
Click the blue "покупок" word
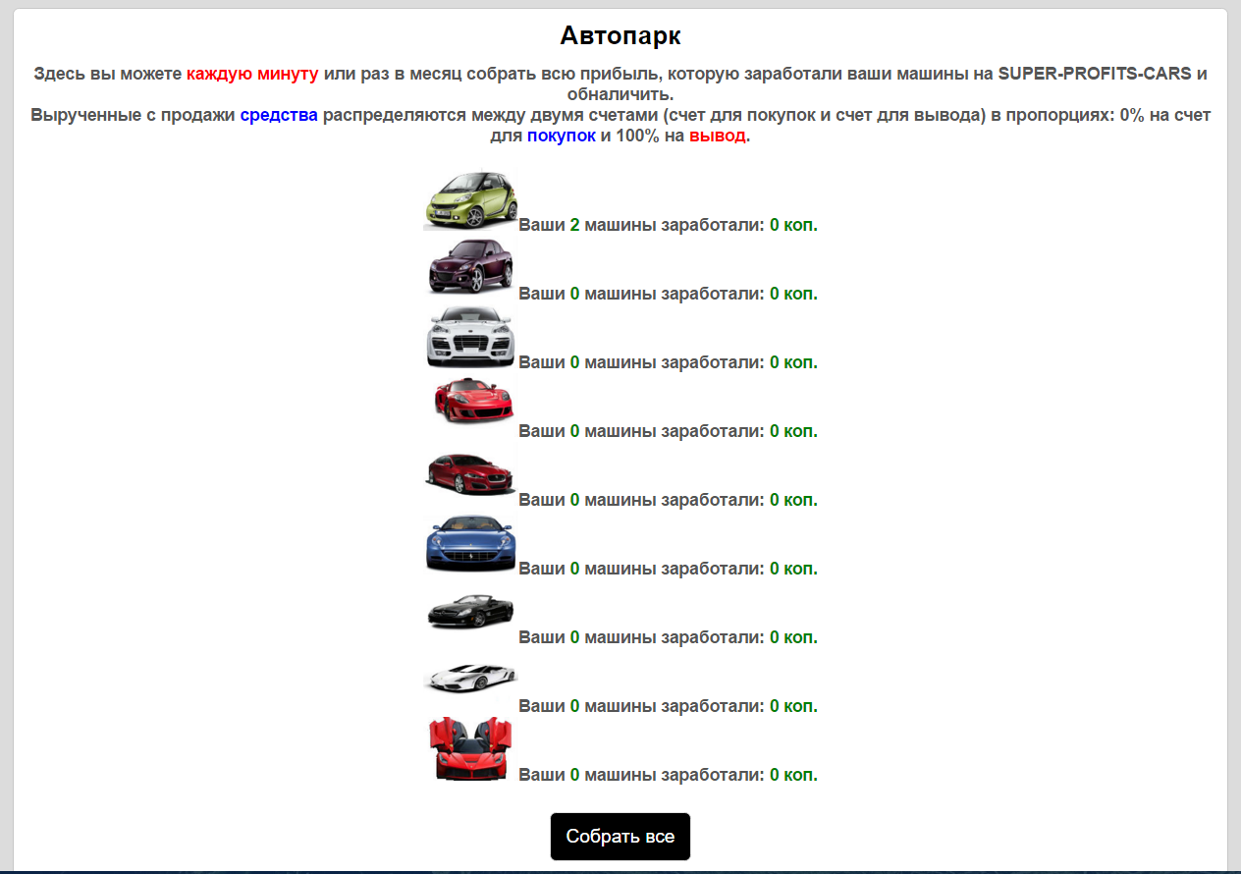tap(561, 136)
